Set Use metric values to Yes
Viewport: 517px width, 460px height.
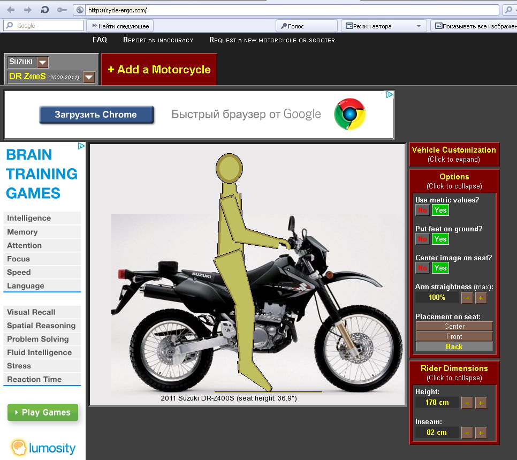440,210
